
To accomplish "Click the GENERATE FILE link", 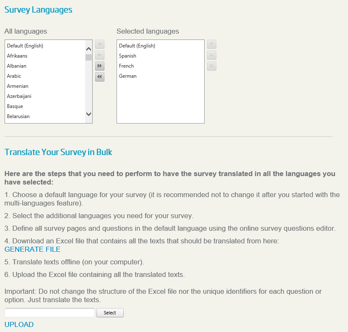I will point(32,249).
